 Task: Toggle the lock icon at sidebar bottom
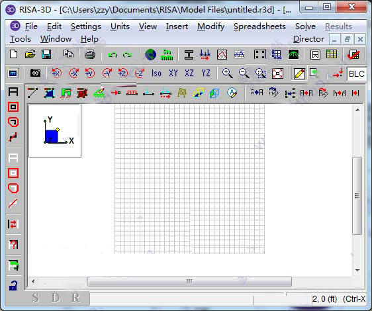tap(13, 286)
